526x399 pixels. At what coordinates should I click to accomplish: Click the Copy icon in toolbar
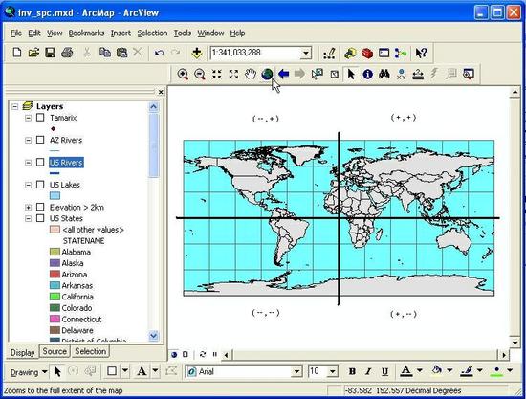[105, 53]
